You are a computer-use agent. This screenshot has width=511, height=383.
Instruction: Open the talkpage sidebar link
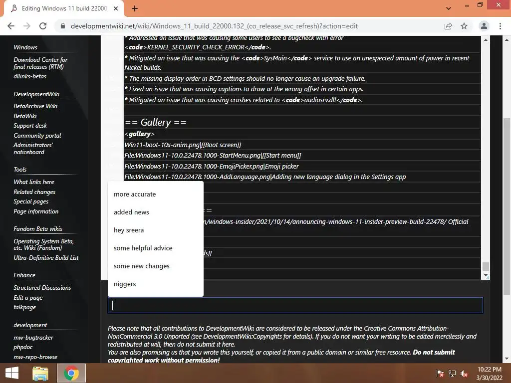[x=24, y=307]
